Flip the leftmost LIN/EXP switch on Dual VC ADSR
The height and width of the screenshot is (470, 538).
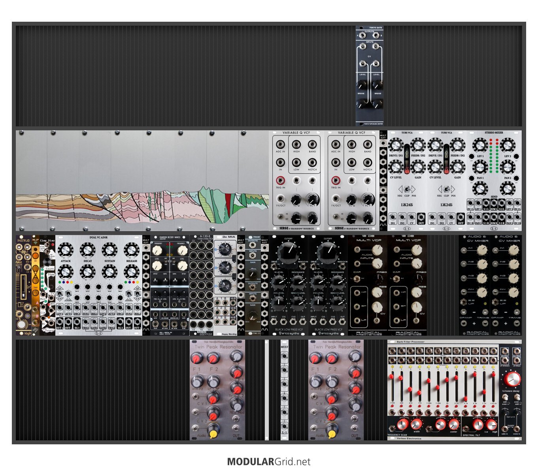60,294
